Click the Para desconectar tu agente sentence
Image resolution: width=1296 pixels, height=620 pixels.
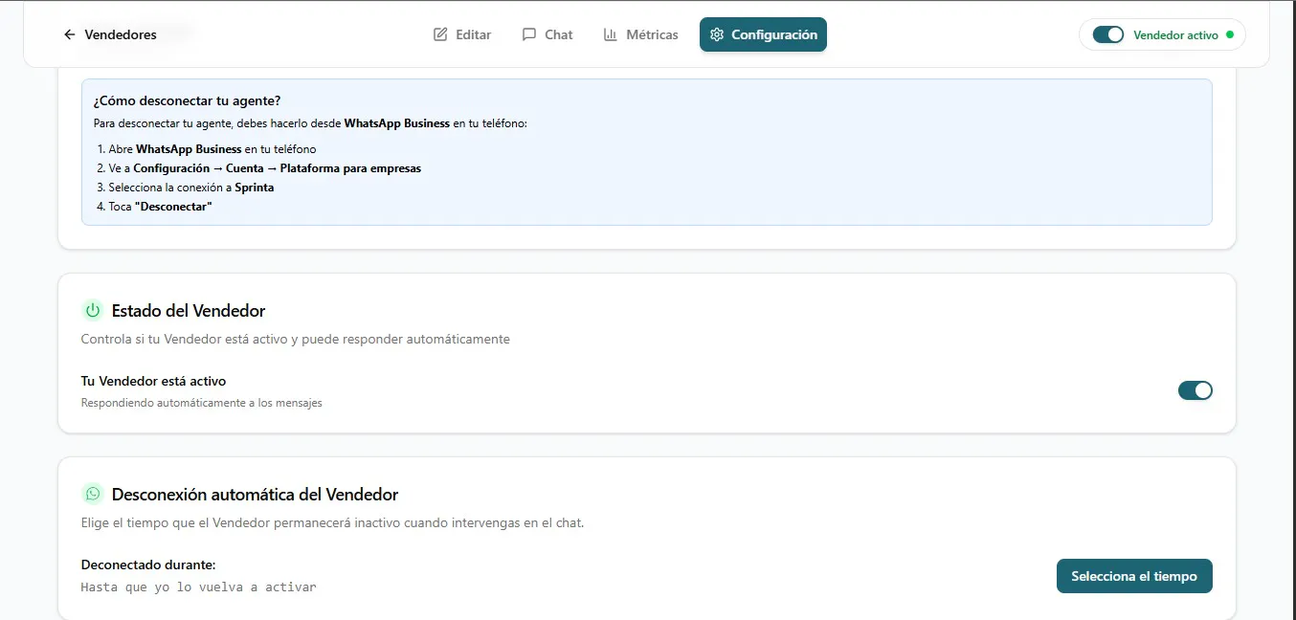[x=310, y=123]
